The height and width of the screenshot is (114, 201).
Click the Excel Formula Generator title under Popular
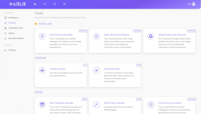coord(61,35)
